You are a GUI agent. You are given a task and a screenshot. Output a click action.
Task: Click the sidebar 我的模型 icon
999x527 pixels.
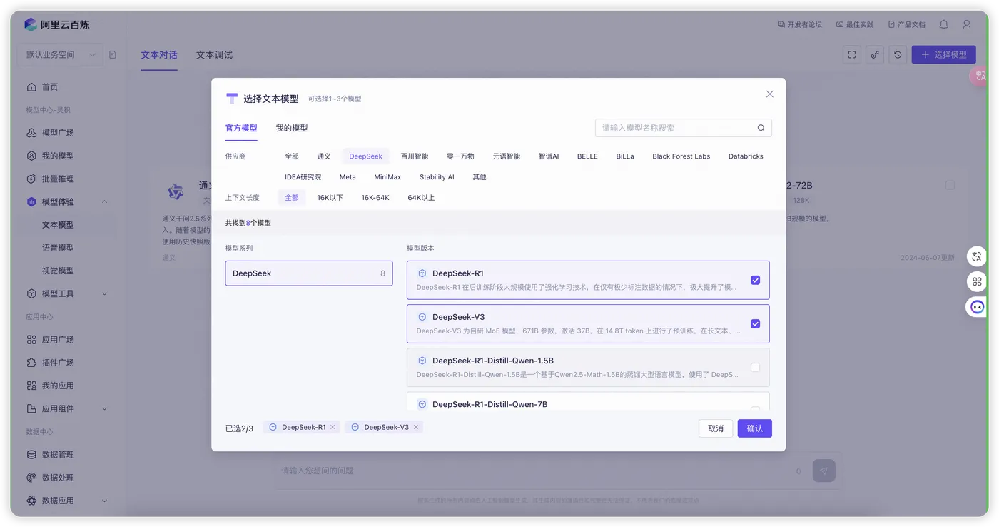[x=31, y=156]
